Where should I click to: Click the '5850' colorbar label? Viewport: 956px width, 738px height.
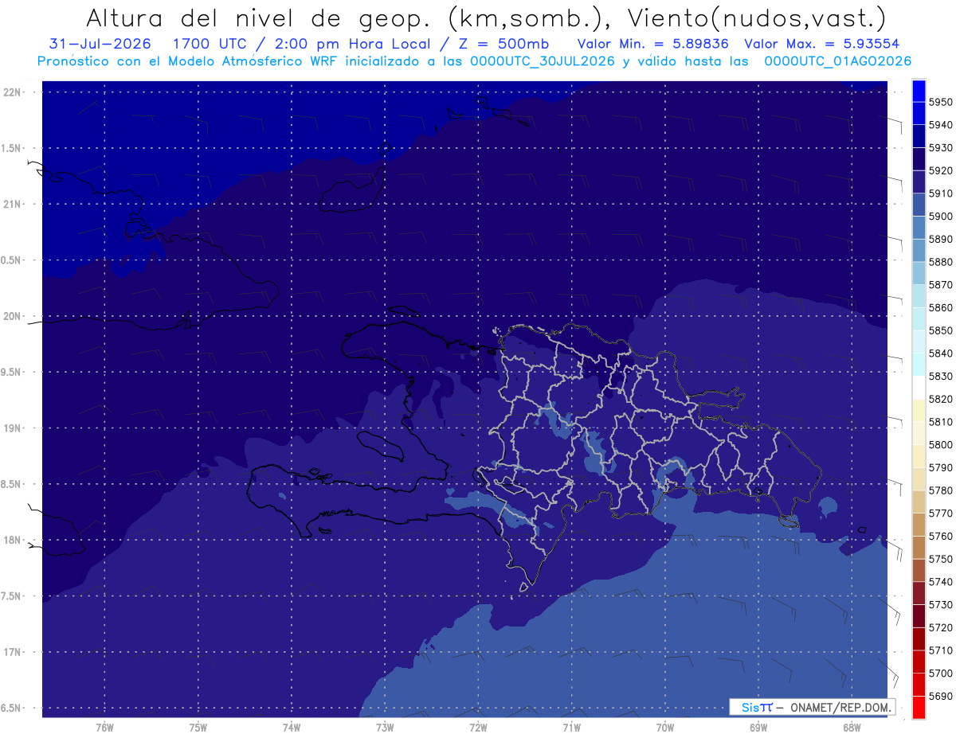(x=941, y=330)
